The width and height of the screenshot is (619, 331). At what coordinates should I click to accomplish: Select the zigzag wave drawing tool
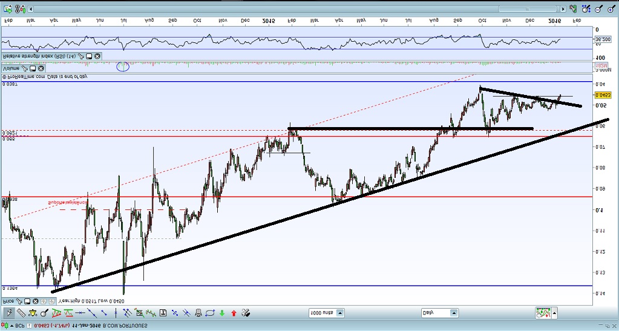tap(151, 313)
